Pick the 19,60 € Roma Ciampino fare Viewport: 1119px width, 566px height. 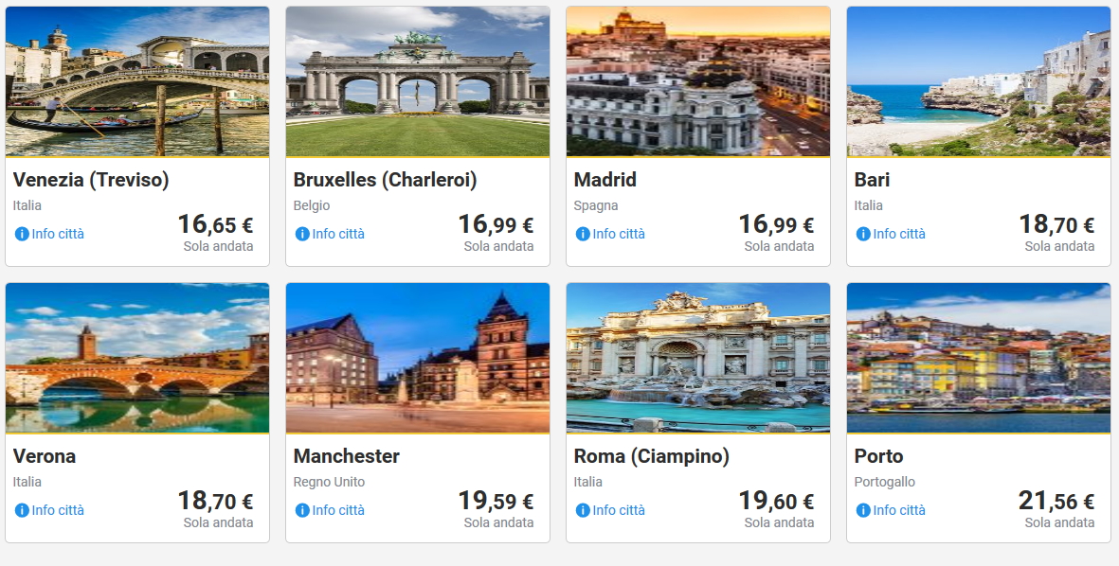pos(776,502)
